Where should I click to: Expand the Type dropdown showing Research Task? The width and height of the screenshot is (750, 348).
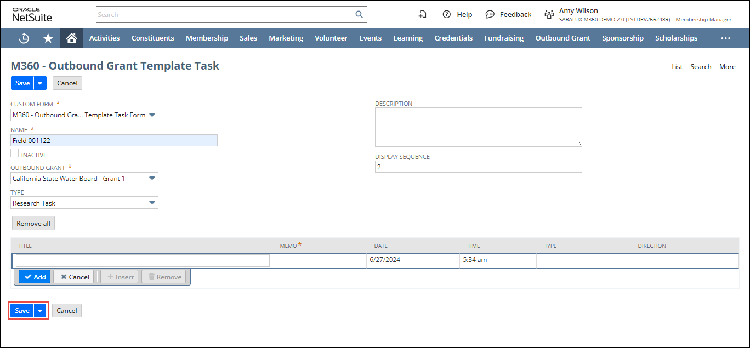tap(152, 203)
